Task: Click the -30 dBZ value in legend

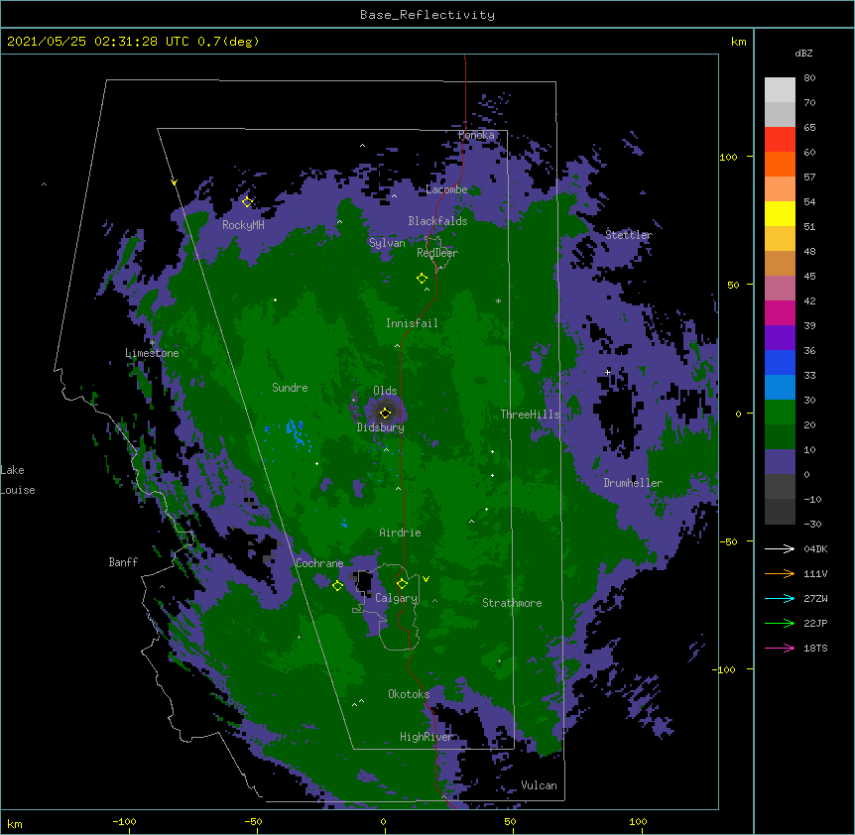Action: click(812, 525)
